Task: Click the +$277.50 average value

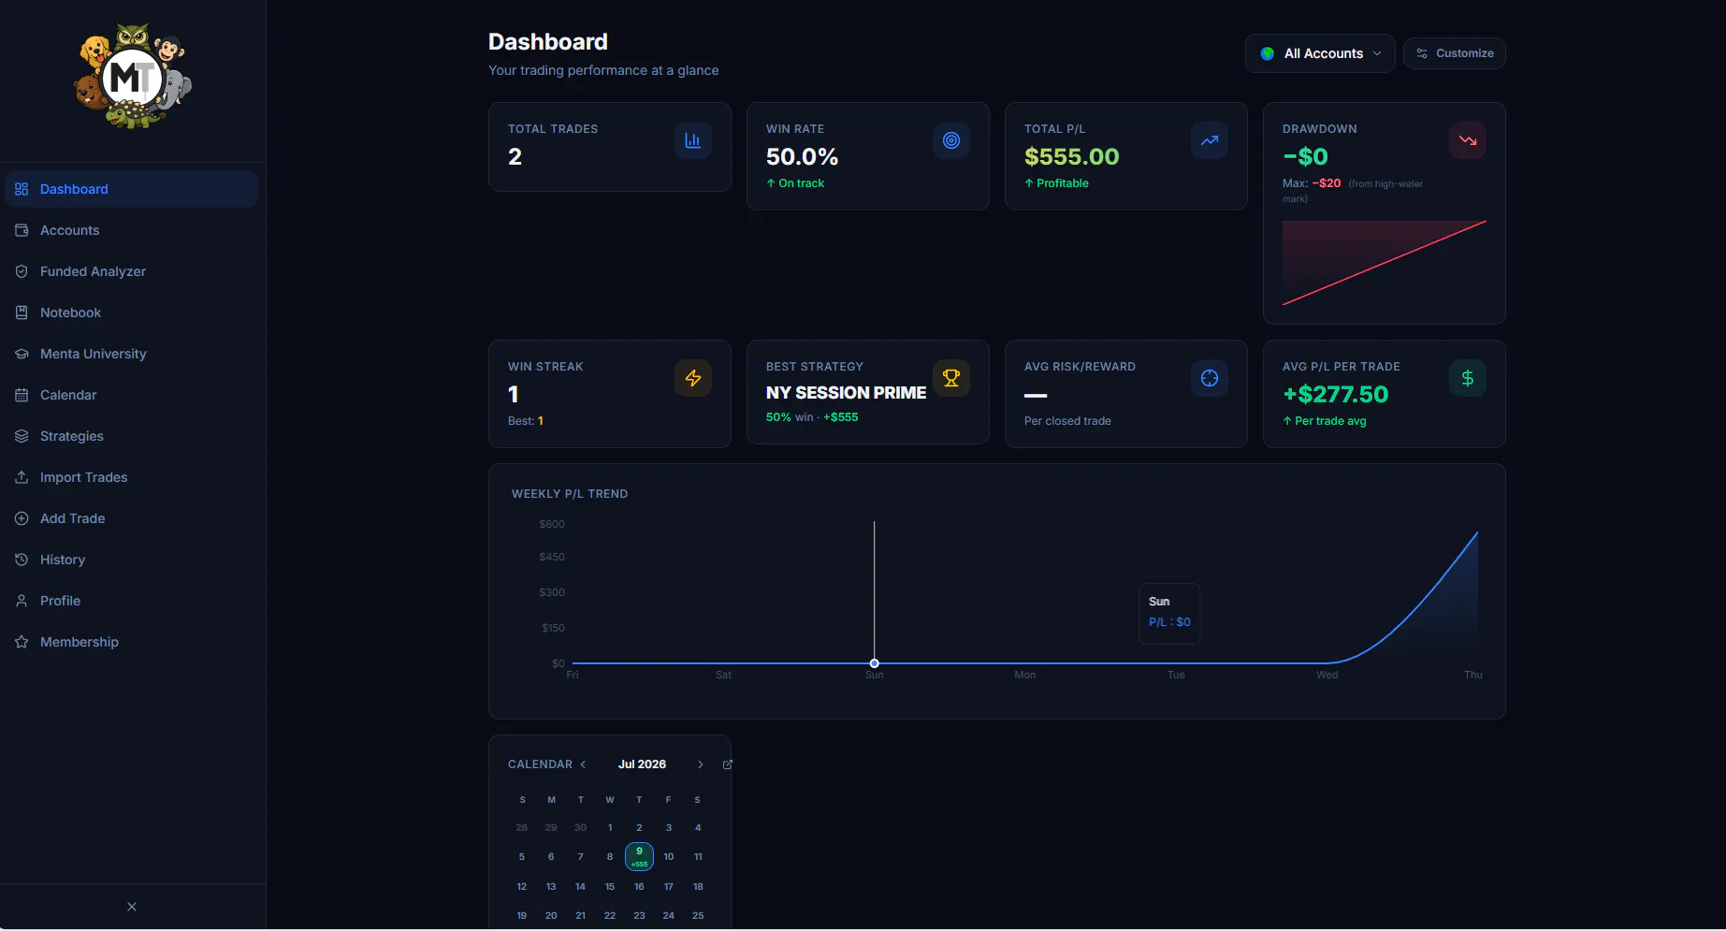Action: click(1335, 394)
